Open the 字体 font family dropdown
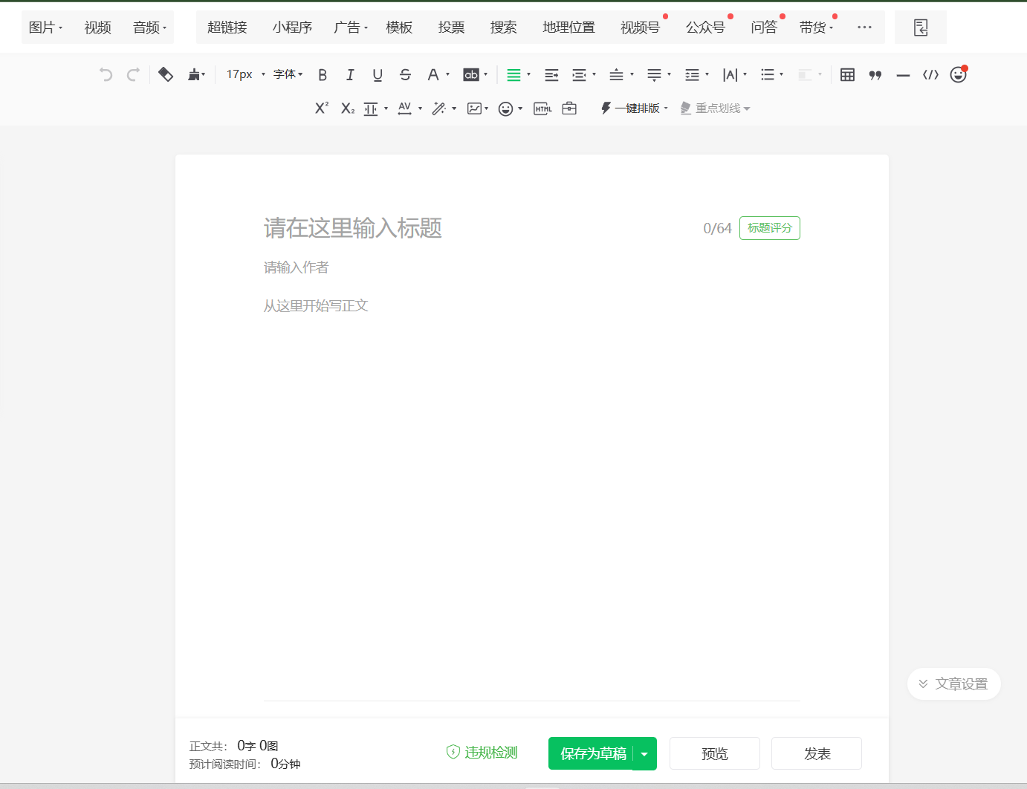Viewport: 1027px width, 789px height. pyautogui.click(x=288, y=74)
